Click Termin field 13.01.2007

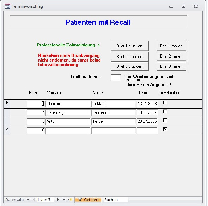(147, 112)
